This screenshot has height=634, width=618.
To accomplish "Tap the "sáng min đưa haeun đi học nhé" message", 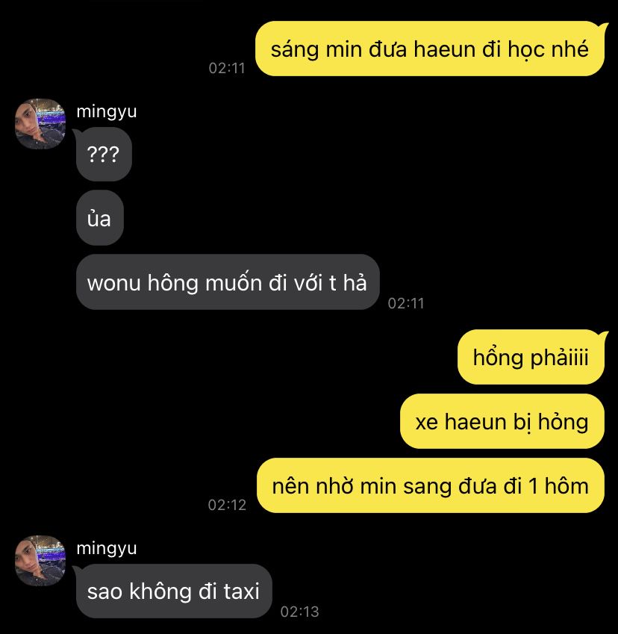I will pyautogui.click(x=430, y=49).
